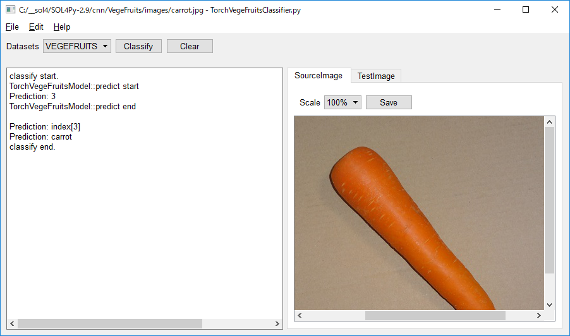Image resolution: width=570 pixels, height=336 pixels.
Task: Switch to the SourceImage tab
Action: click(318, 76)
